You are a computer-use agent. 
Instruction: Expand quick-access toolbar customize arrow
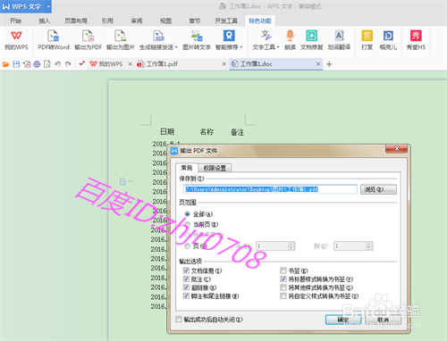pos(81,63)
